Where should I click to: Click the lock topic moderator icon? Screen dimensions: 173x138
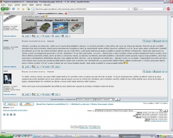(x=11, y=114)
